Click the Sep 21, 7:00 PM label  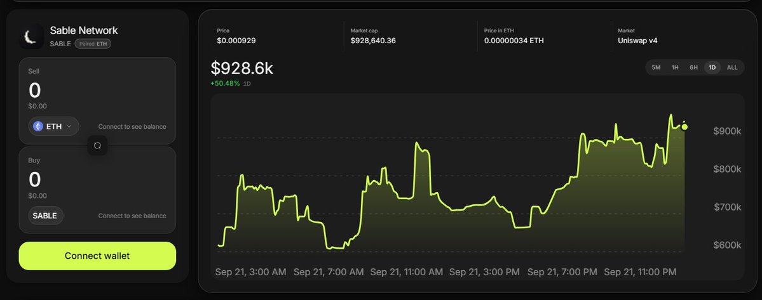(562, 272)
